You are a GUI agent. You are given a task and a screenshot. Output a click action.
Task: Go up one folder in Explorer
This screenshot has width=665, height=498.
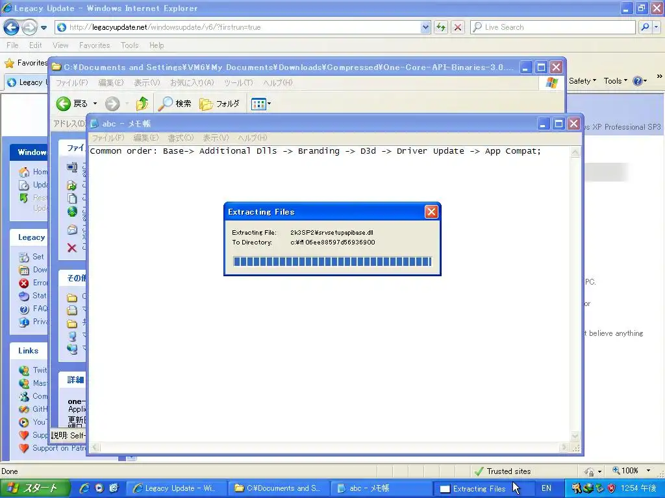142,104
